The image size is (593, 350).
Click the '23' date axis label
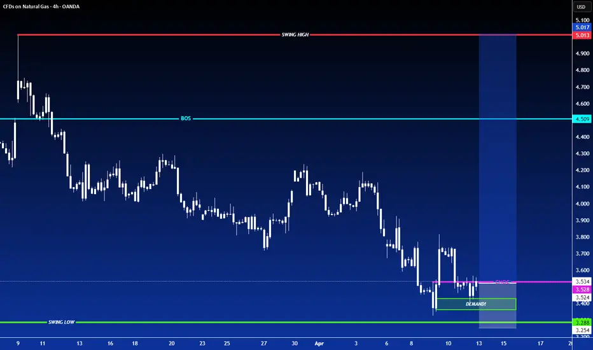coord(202,344)
